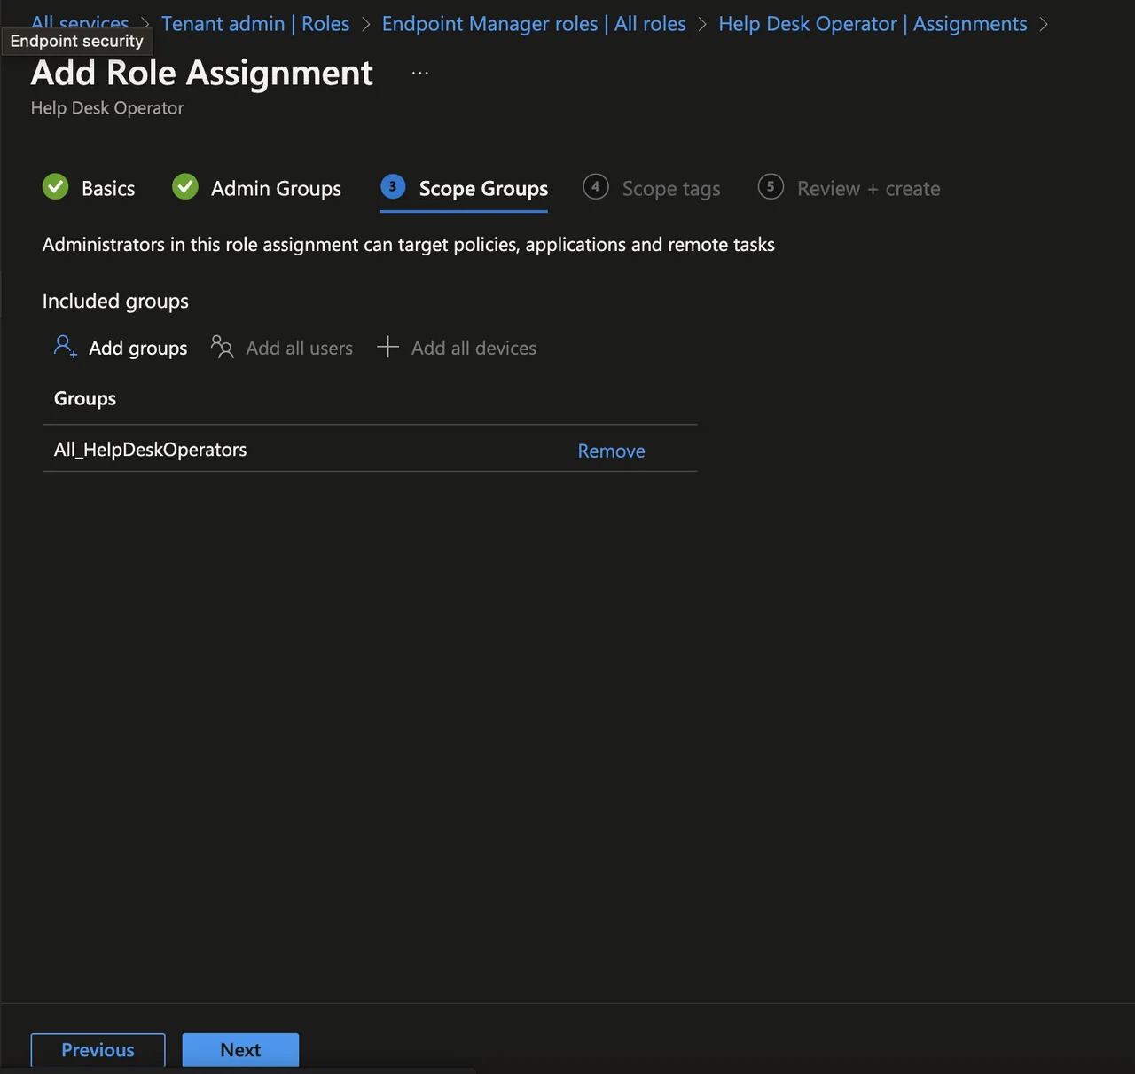Viewport: 1135px width, 1074px height.
Task: Open Tenant admin | Roles breadcrumb
Action: (255, 24)
